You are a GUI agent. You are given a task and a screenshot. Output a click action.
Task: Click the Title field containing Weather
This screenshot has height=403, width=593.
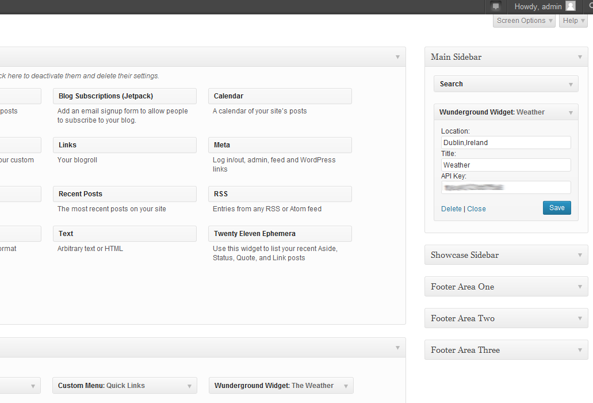click(x=506, y=165)
